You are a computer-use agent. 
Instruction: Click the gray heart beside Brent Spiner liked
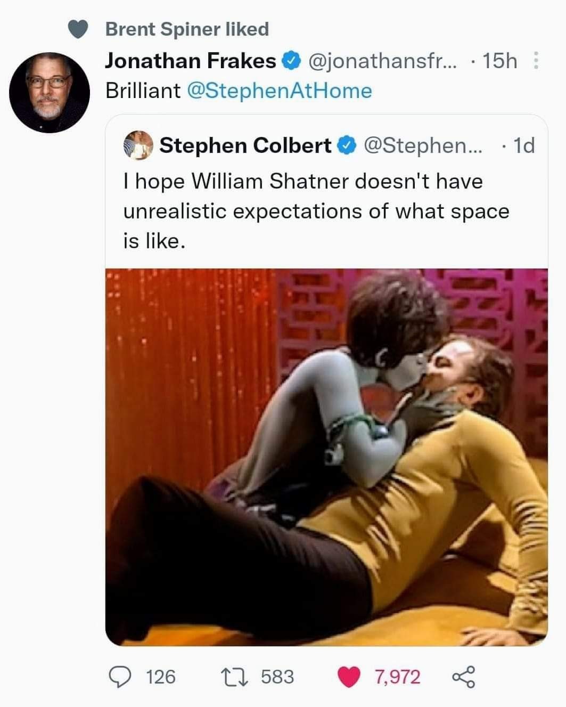tap(78, 30)
